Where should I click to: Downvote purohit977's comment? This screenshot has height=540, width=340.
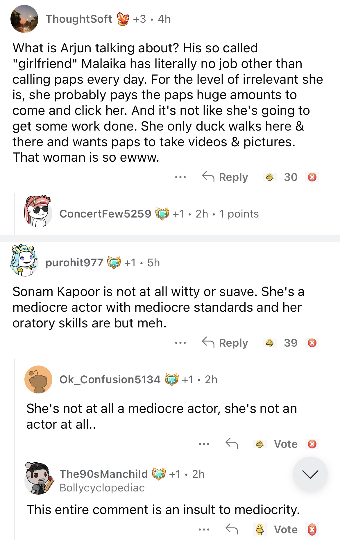312,343
